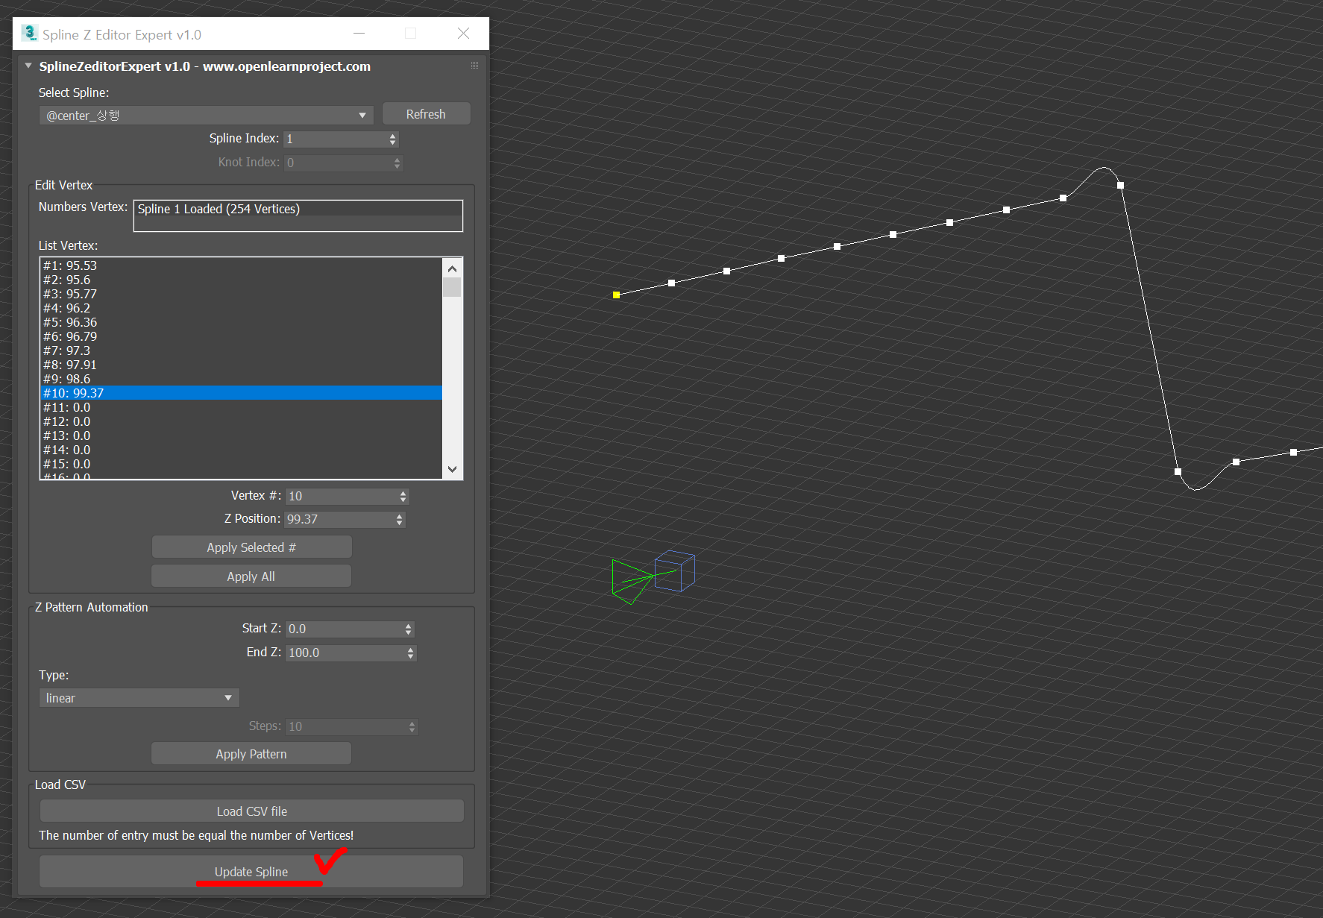Click the vertex list scroll down arrow
This screenshot has width=1323, height=918.
tap(452, 469)
